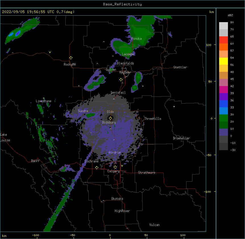Click the yellow v marker east of the Calgary diamond

[122, 166]
